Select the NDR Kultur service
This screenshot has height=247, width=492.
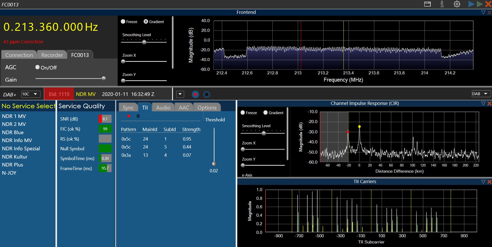15,157
